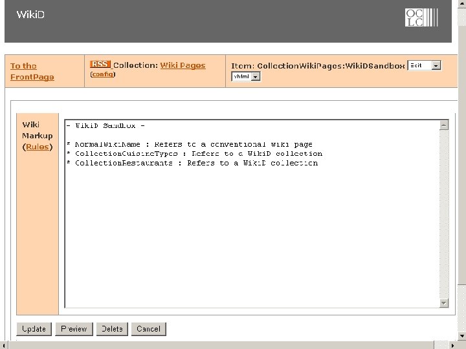Click the WikiD header title
Image resolution: width=466 pixels, height=349 pixels.
point(30,14)
